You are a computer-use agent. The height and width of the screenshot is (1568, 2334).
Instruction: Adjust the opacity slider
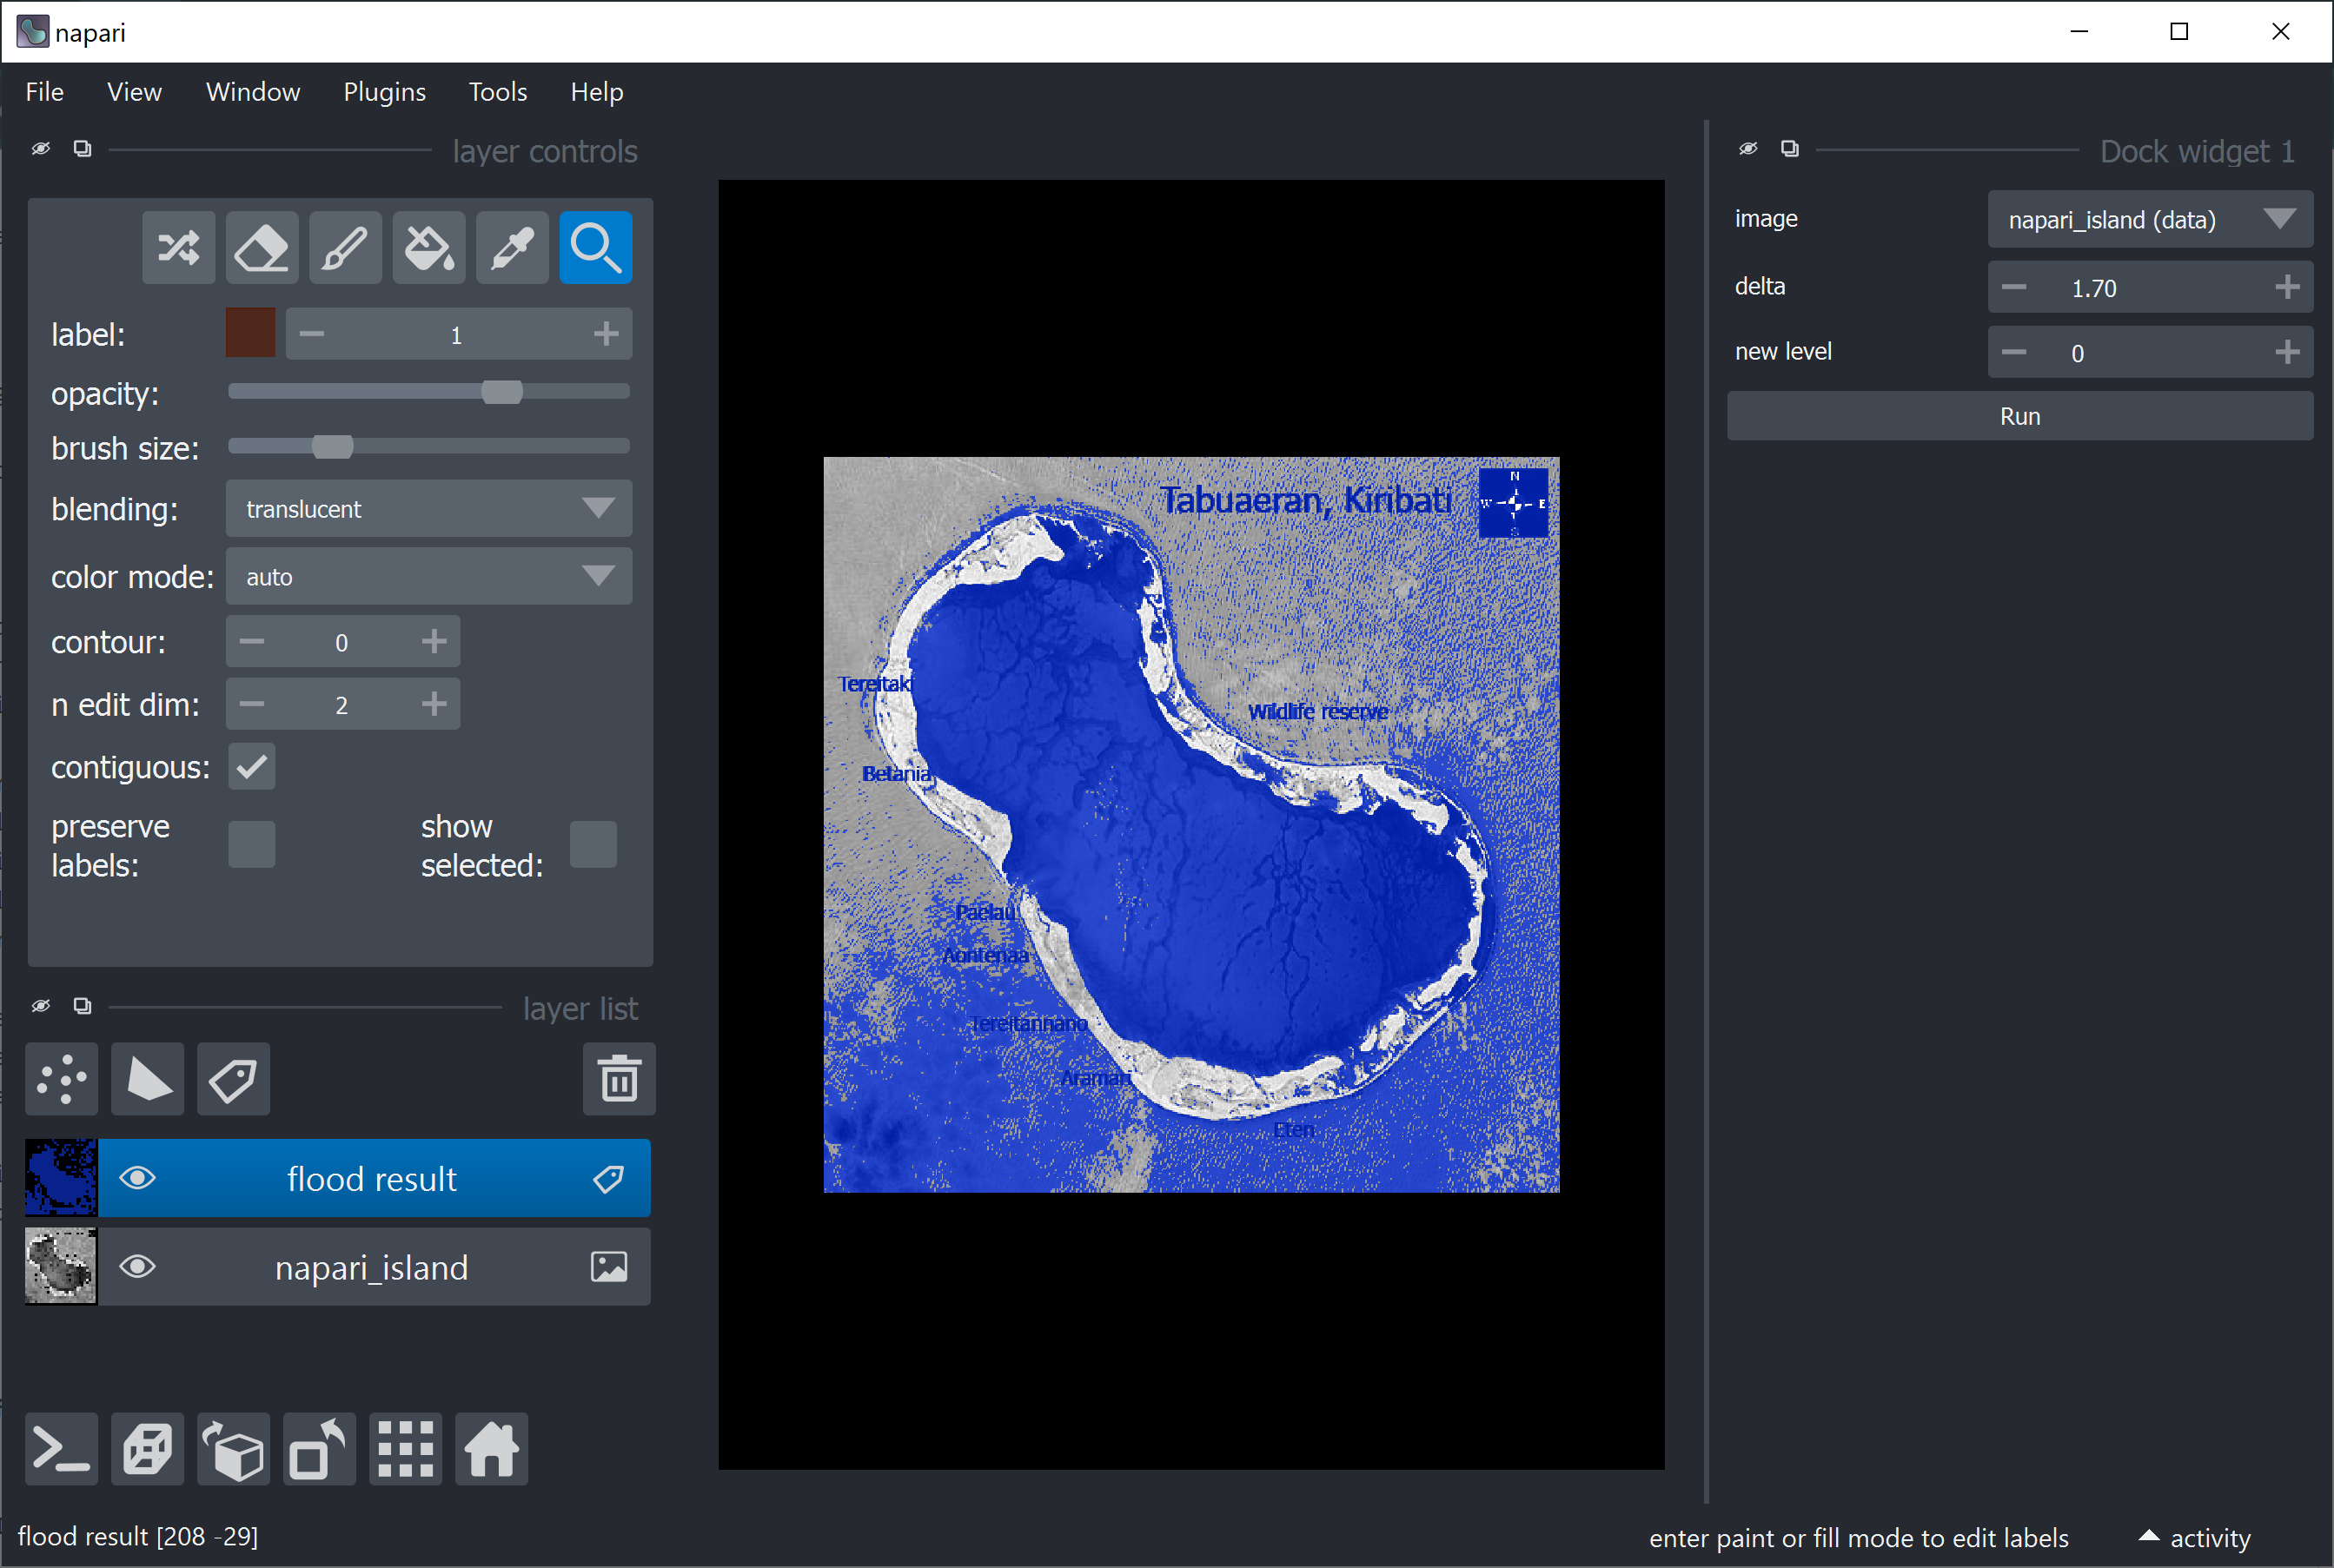pyautogui.click(x=429, y=392)
